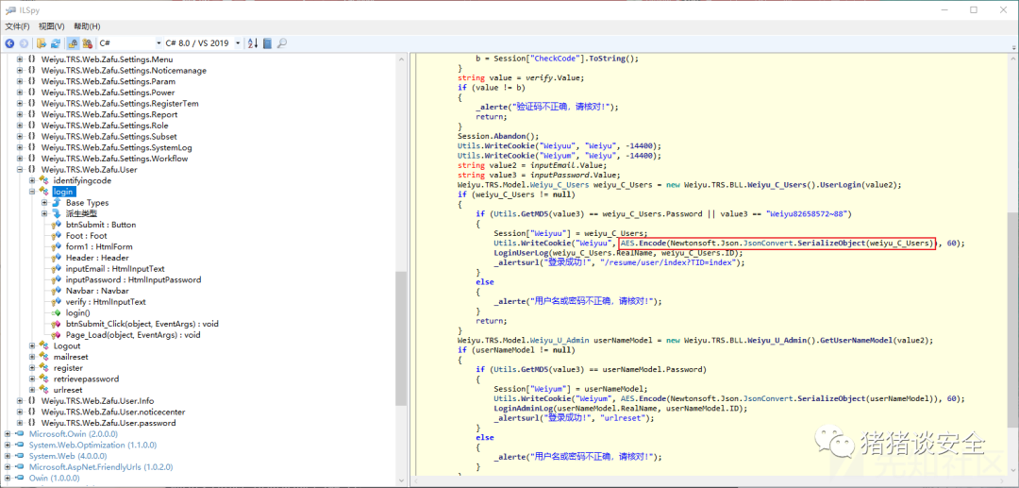Open the C# 8.0 / VS 2019 version dropdown

pyautogui.click(x=203, y=43)
